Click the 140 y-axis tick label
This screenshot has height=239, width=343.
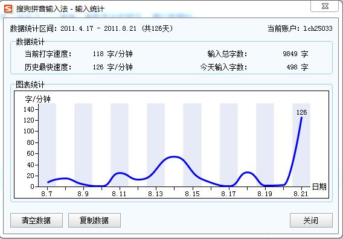pos(29,109)
